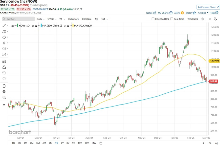
Task: Select the 1D time range
Action: pos(13,143)
